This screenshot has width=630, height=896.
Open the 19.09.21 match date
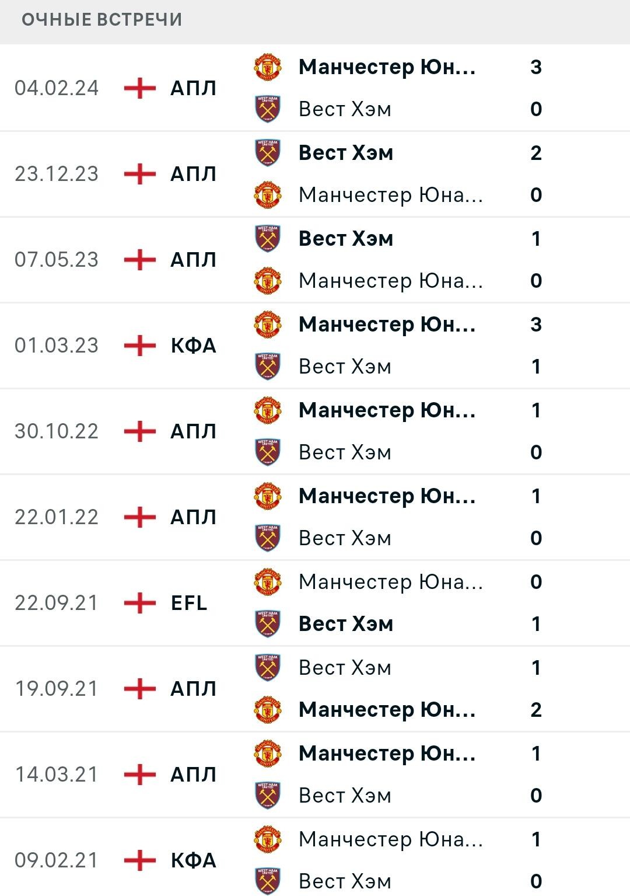pos(57,688)
